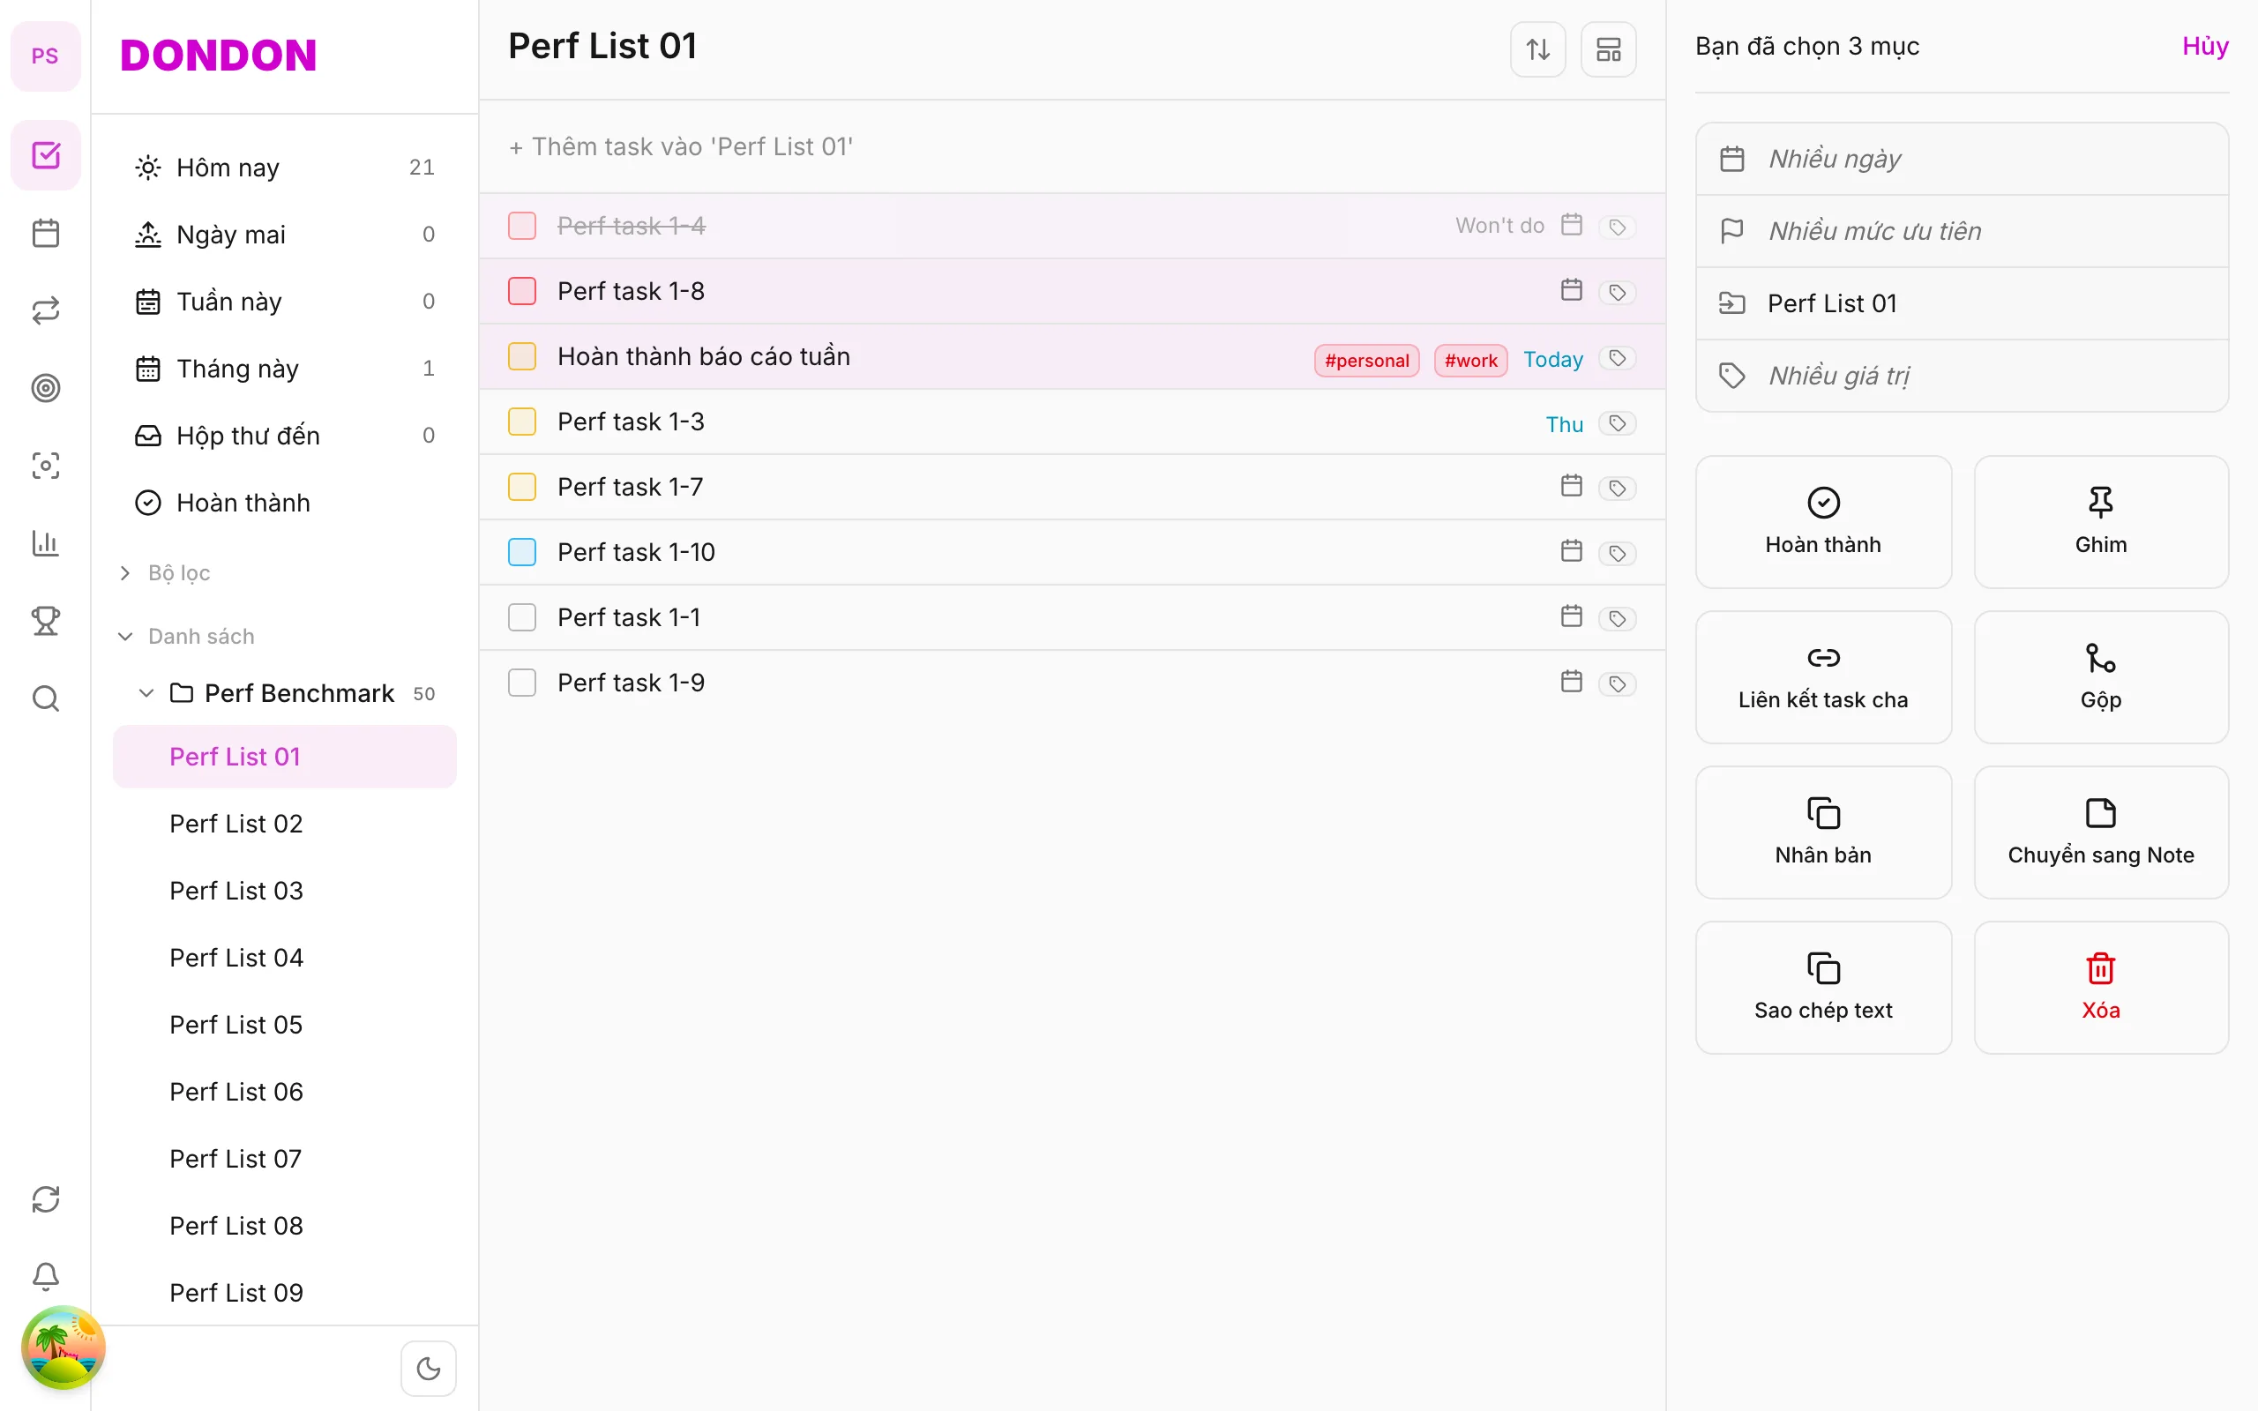
Task: Open tag icon on Perf task 1-1
Action: (x=1617, y=619)
